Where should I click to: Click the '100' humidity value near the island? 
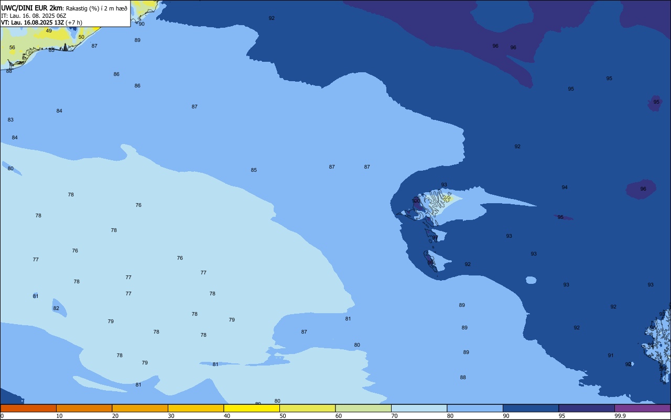click(416, 201)
